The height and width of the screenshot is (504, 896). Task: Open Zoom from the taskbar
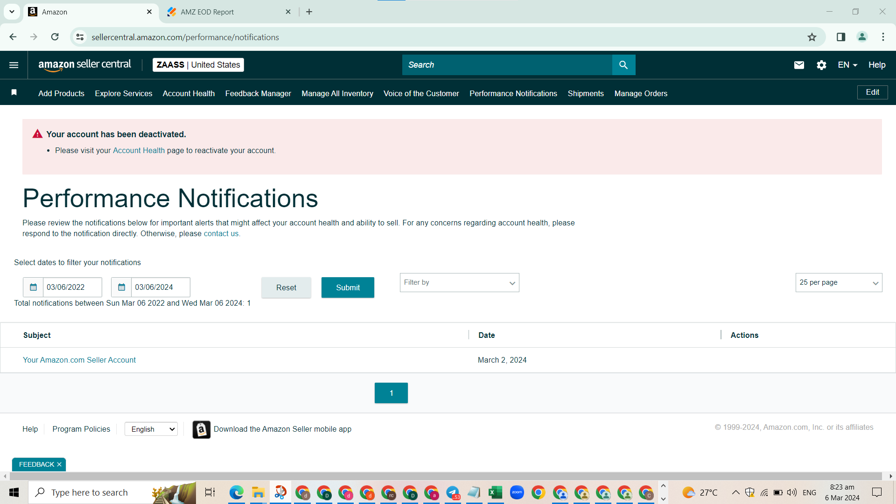click(x=517, y=492)
